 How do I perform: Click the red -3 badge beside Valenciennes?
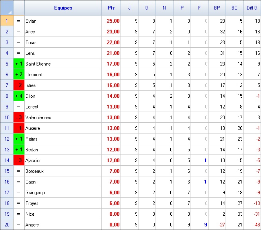point(19,117)
